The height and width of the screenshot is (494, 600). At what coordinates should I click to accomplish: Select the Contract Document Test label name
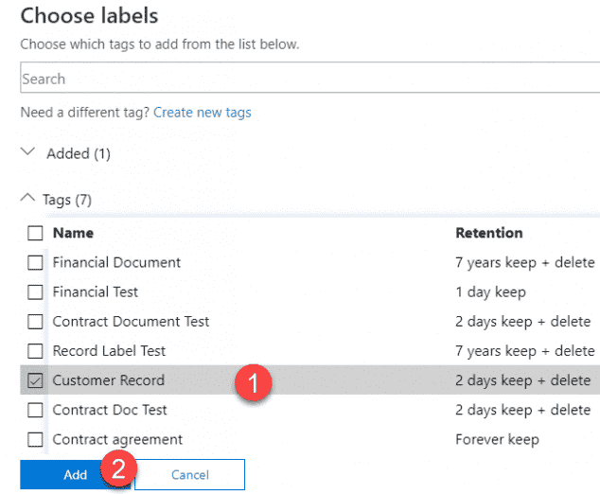tap(131, 322)
